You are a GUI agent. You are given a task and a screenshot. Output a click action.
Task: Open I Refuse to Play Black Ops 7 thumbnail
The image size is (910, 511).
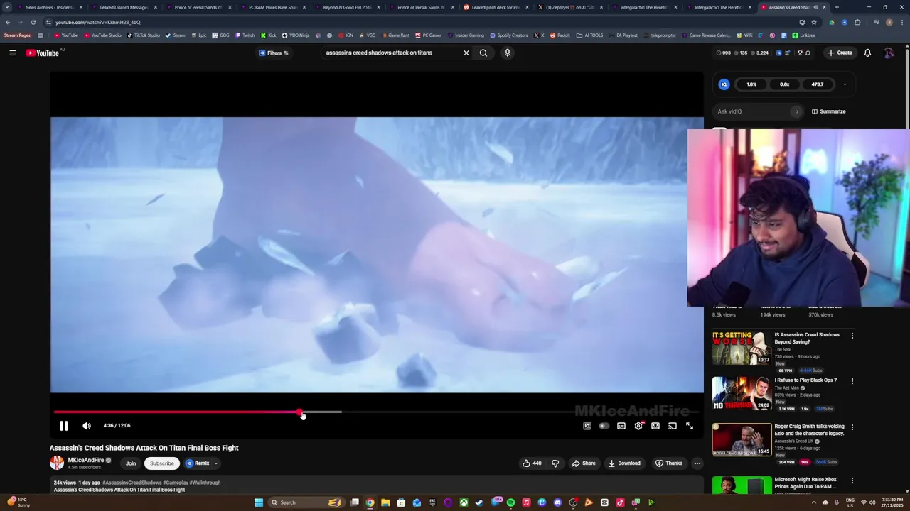742,393
